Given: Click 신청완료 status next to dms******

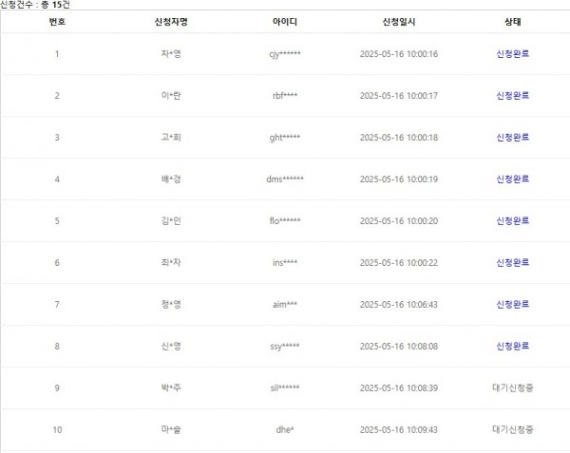Looking at the screenshot, I should pos(513,179).
